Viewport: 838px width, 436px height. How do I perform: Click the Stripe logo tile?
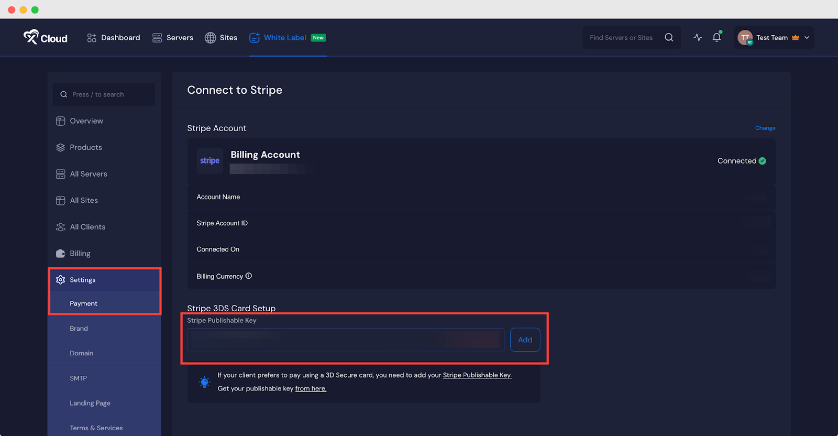(x=210, y=161)
